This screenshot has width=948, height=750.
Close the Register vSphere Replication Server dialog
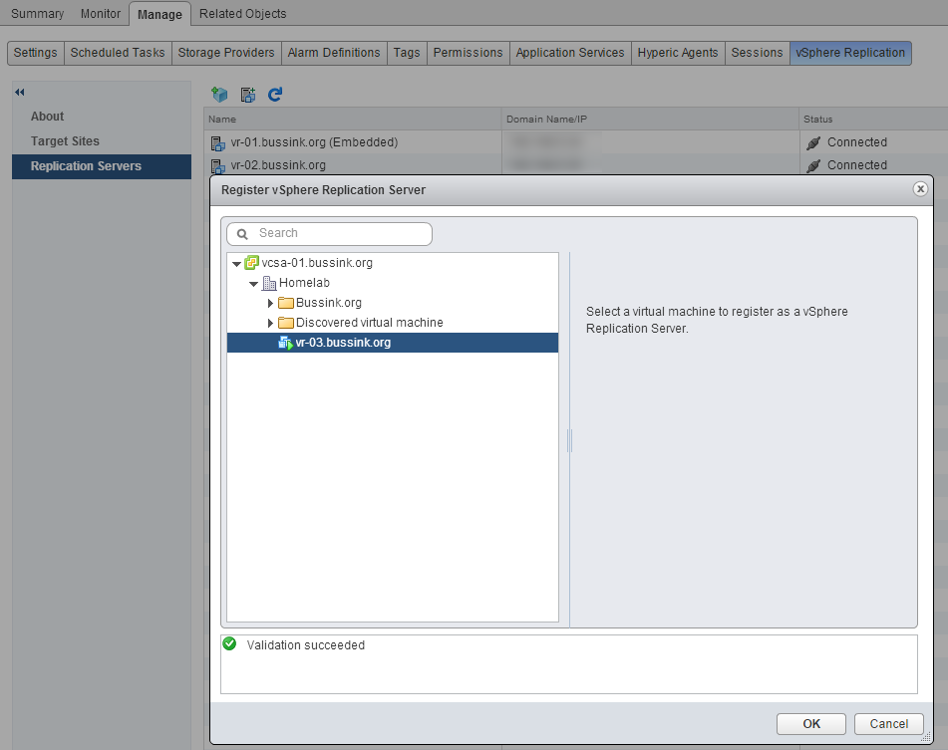(x=920, y=189)
